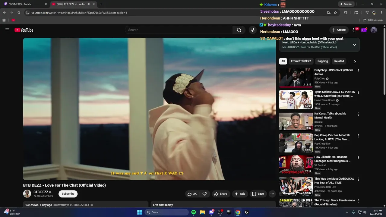Go back with browser back arrow
The image size is (386, 217).
tap(5, 13)
